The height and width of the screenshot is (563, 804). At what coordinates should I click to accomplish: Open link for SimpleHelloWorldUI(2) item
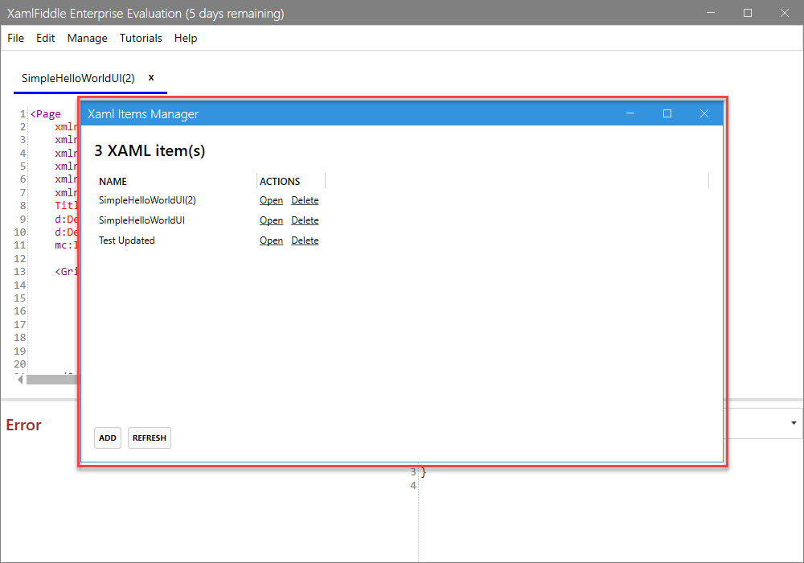271,200
